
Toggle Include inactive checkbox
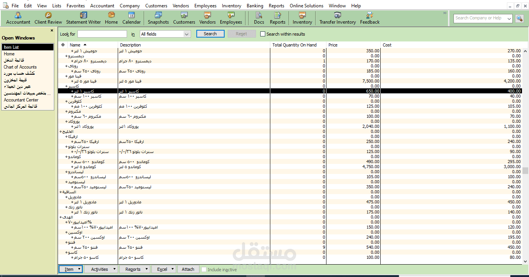204,269
